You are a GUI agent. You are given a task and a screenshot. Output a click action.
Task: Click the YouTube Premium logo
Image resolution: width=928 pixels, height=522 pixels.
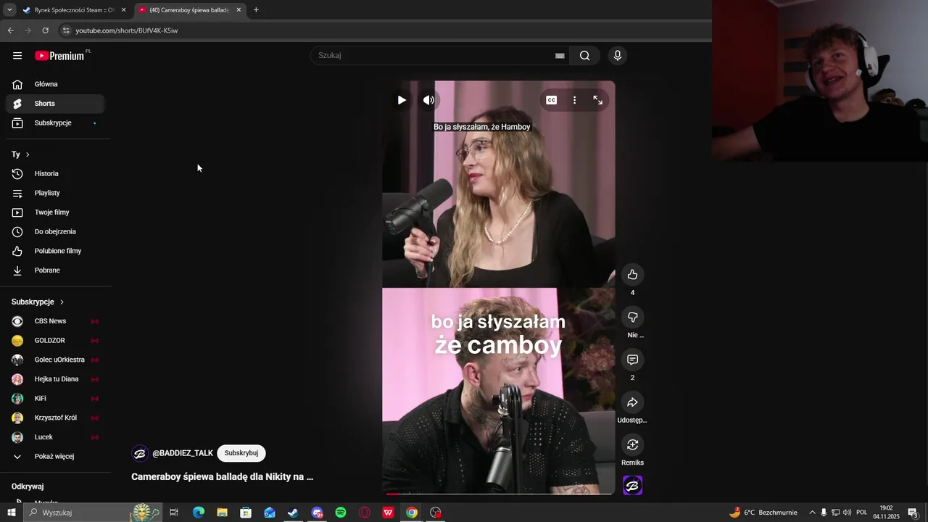[x=59, y=56]
